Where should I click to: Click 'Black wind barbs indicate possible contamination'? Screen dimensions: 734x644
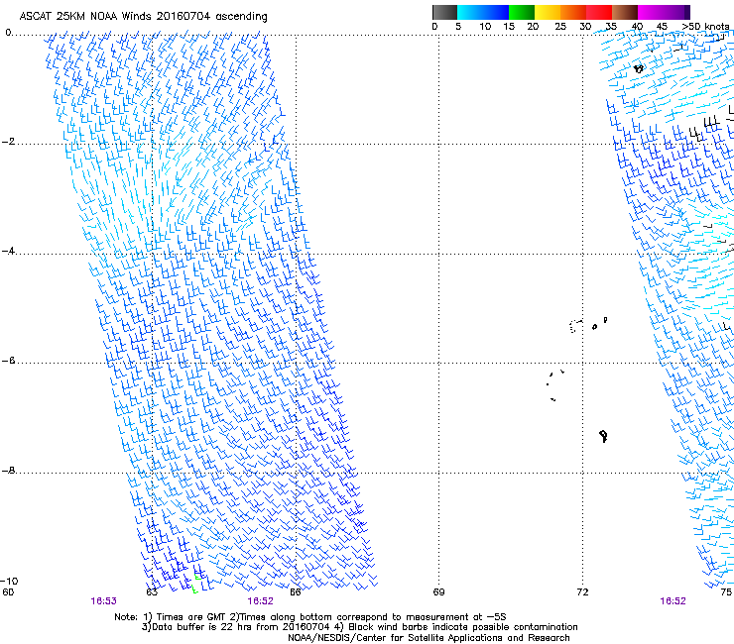pos(463,627)
